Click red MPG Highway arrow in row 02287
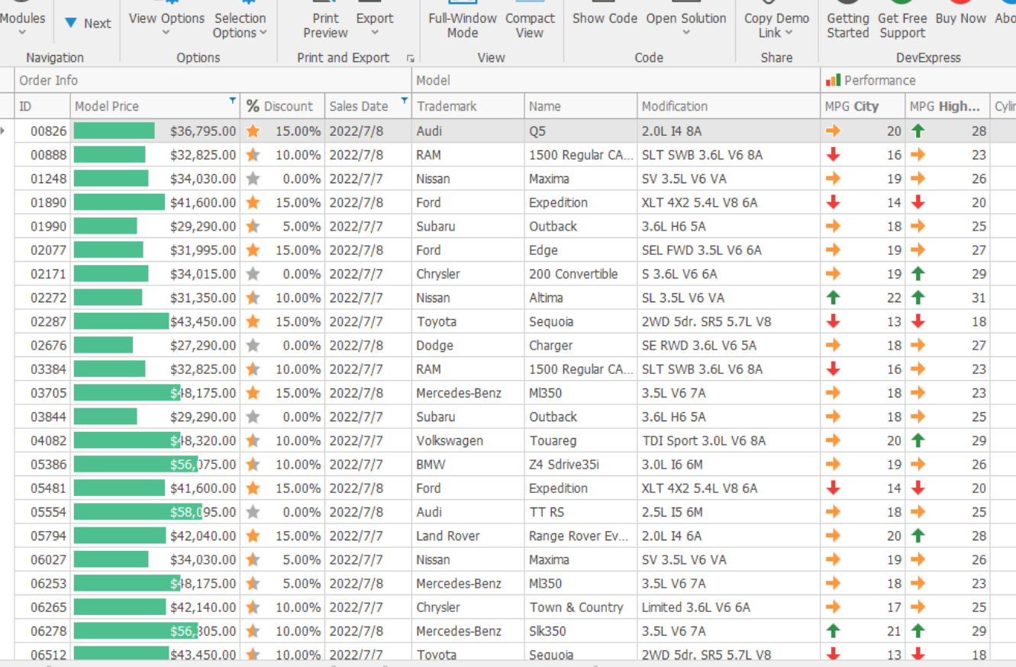Screen dimensions: 1016x667 pos(918,321)
